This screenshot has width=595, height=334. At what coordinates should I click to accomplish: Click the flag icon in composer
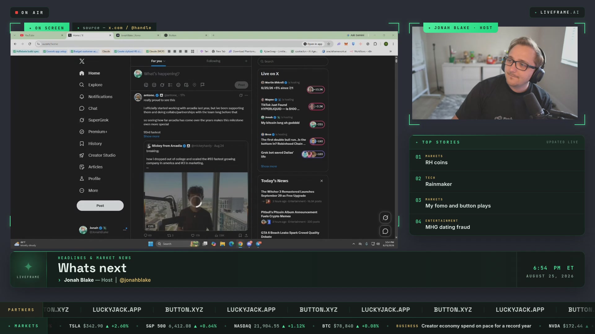(x=202, y=85)
